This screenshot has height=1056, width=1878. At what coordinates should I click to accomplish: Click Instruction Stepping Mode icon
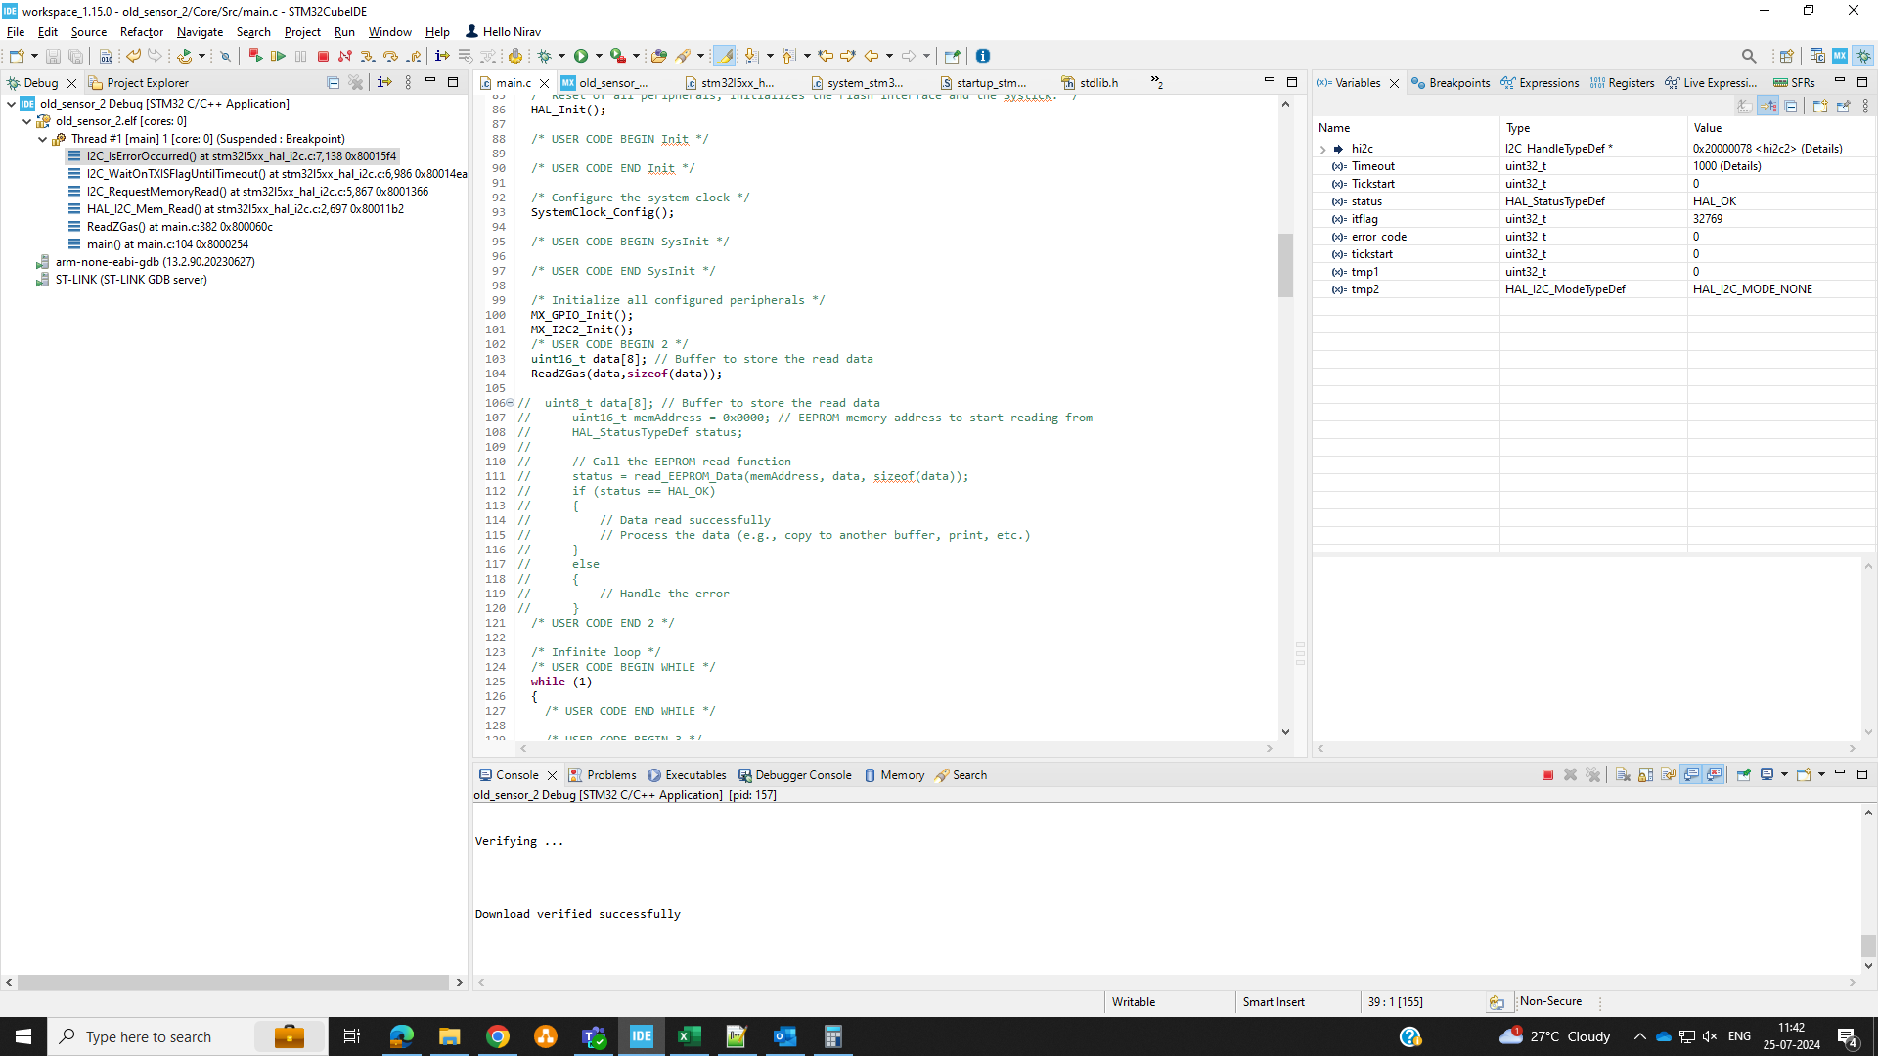pos(442,56)
